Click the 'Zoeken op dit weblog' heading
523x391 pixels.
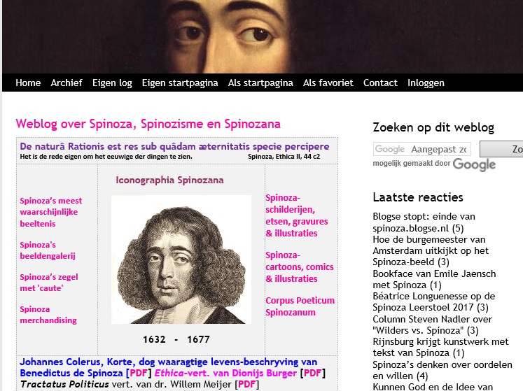click(433, 127)
